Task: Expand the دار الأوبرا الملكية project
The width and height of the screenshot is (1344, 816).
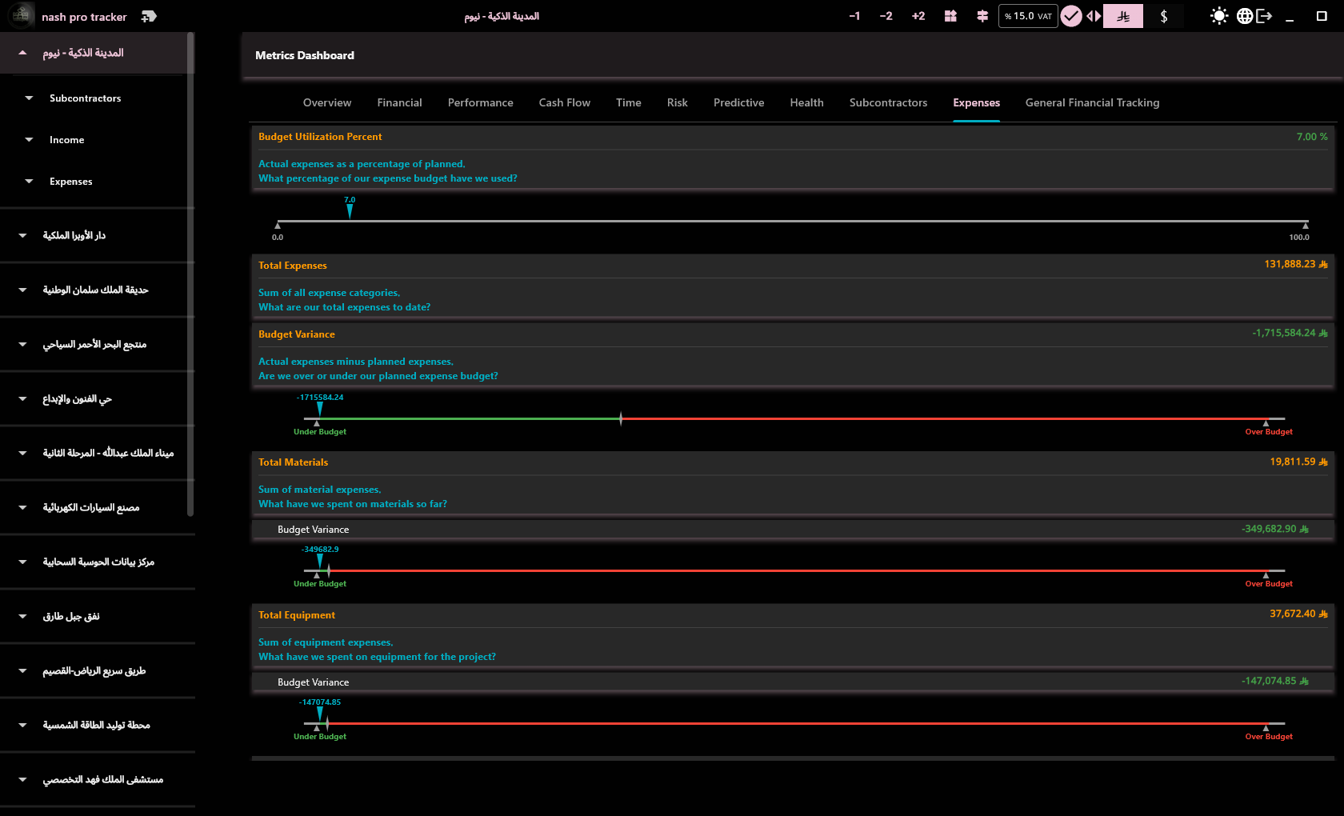Action: click(22, 236)
